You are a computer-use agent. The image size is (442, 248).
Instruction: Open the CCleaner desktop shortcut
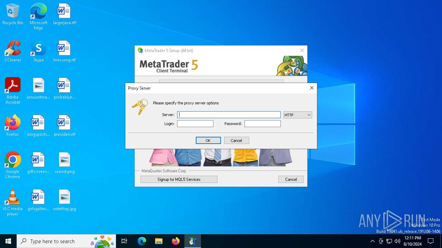[12, 52]
